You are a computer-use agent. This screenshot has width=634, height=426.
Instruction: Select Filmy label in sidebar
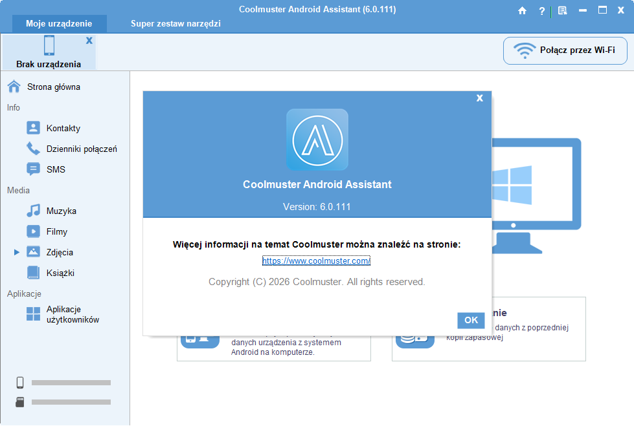click(57, 232)
